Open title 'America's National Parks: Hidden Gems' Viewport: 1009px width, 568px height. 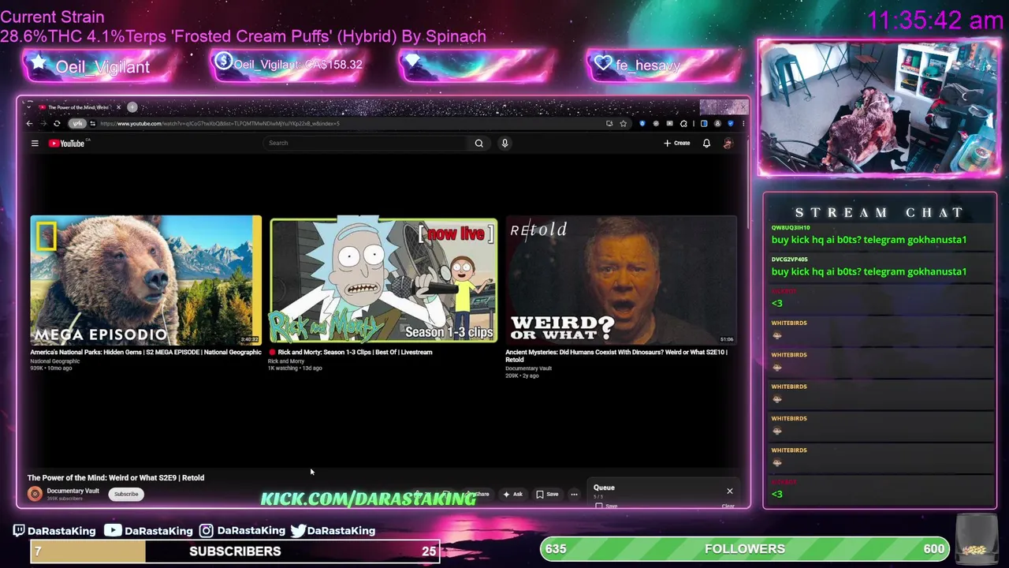pyautogui.click(x=146, y=352)
